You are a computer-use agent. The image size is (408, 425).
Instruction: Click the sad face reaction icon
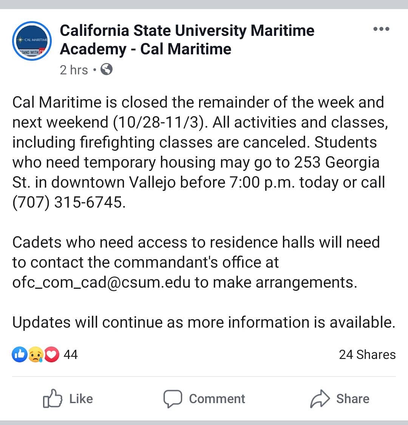(x=36, y=354)
